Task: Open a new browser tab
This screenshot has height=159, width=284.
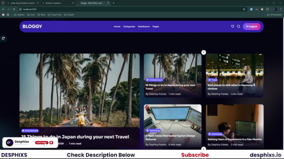Action: (114, 3)
